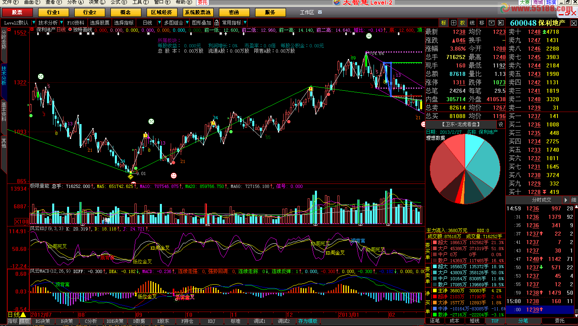Click the 区域经济 button
This screenshot has height=326, width=578.
161,12
